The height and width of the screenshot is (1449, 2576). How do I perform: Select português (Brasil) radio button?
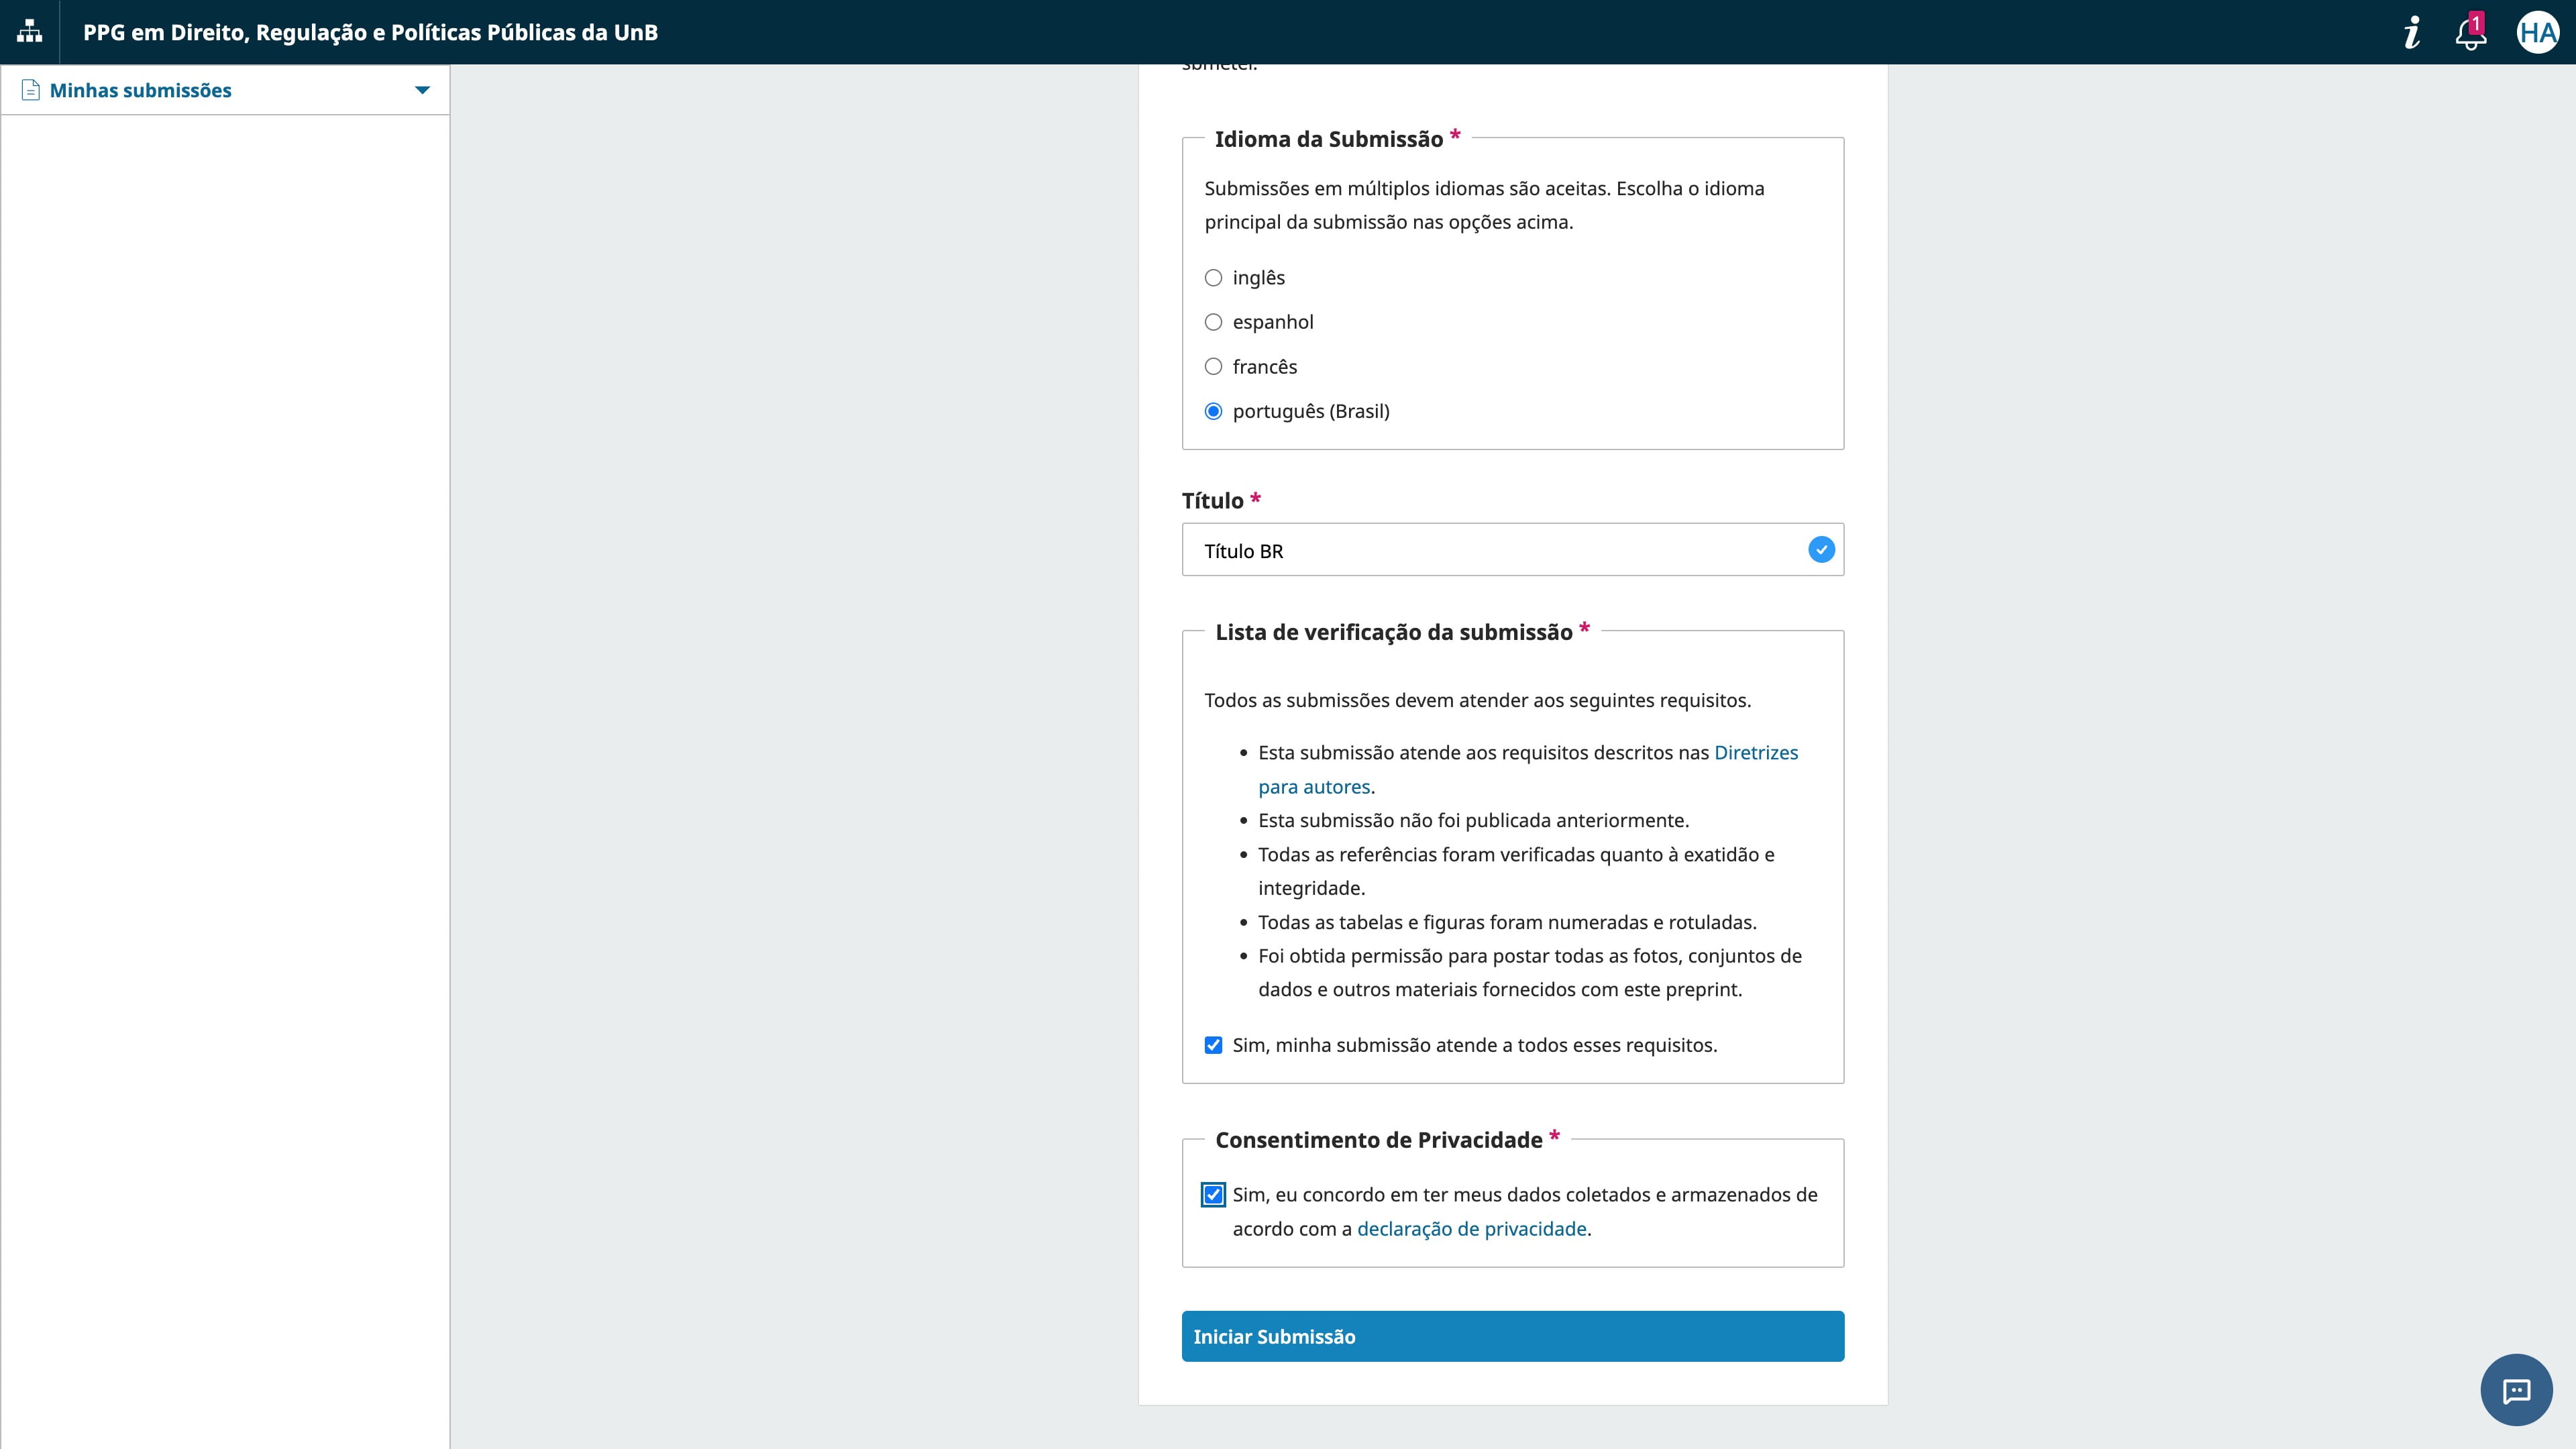pyautogui.click(x=1213, y=412)
